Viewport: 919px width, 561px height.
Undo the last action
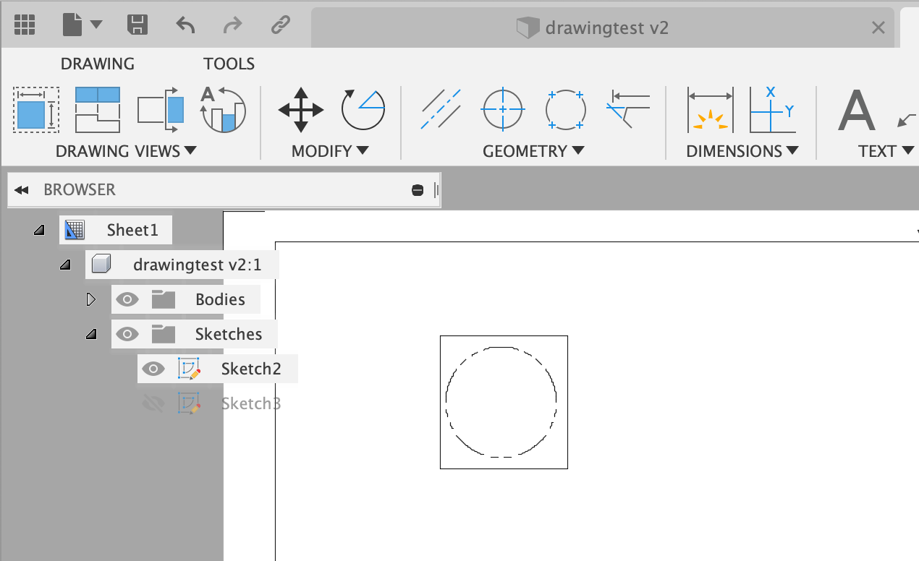(x=186, y=26)
